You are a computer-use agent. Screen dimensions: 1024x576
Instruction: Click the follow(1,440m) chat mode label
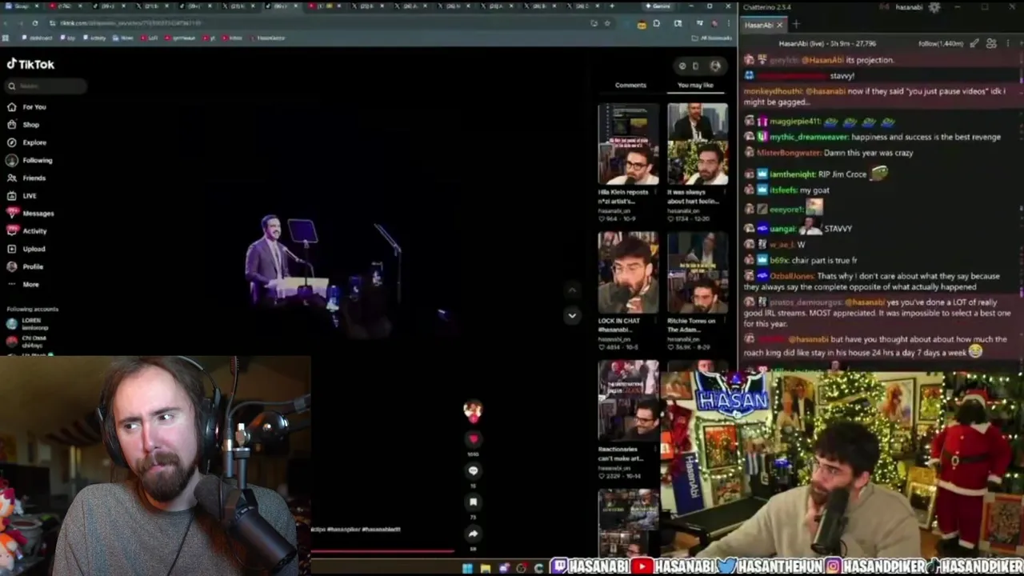click(940, 43)
